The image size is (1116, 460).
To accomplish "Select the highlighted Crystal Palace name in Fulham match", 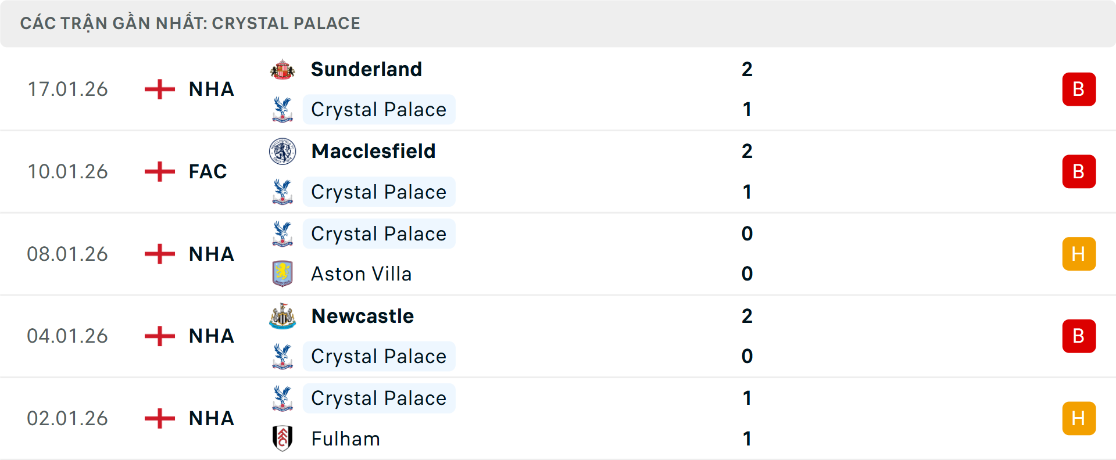I will tap(379, 398).
